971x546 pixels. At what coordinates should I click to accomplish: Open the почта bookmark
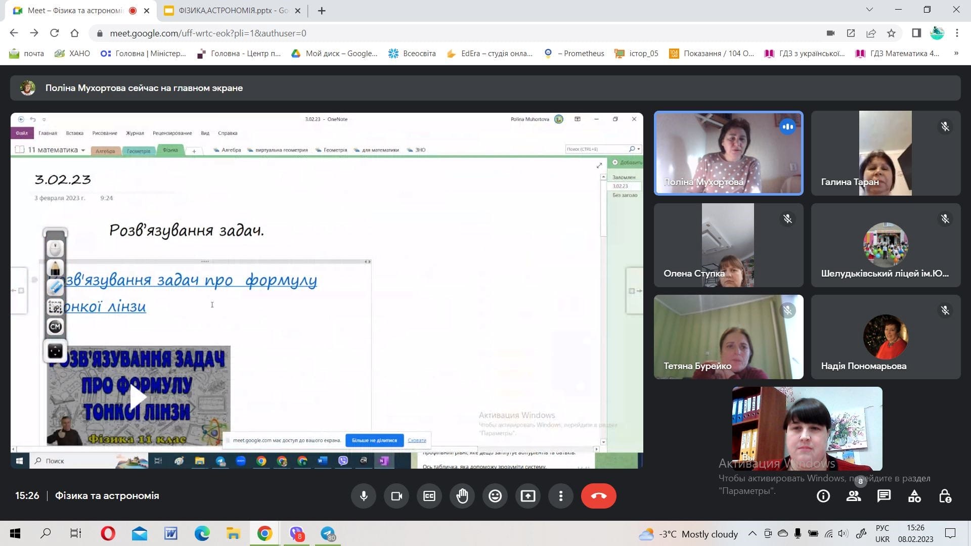27,54
